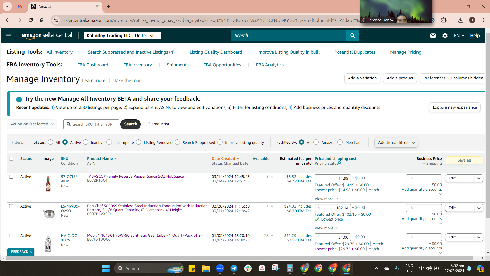
Task: Open Calculator from taskbar
Action: tap(290, 268)
